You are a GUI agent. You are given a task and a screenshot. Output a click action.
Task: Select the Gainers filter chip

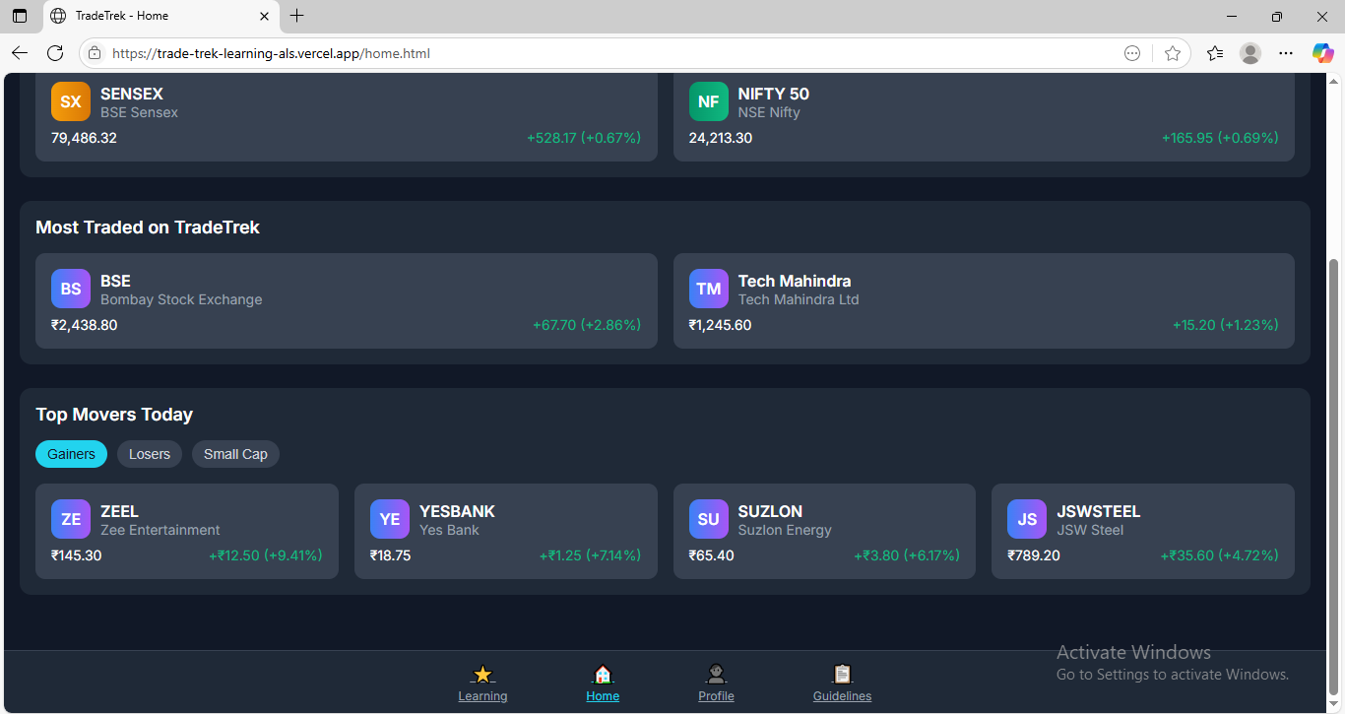[x=71, y=454]
